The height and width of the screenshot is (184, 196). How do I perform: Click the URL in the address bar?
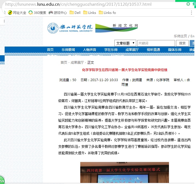(x=78, y=4)
